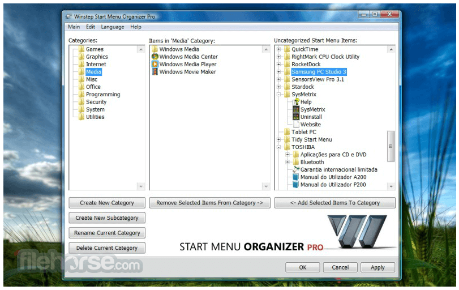This screenshot has width=459, height=290.
Task: Click the Internet category folder icon
Action: (81, 64)
